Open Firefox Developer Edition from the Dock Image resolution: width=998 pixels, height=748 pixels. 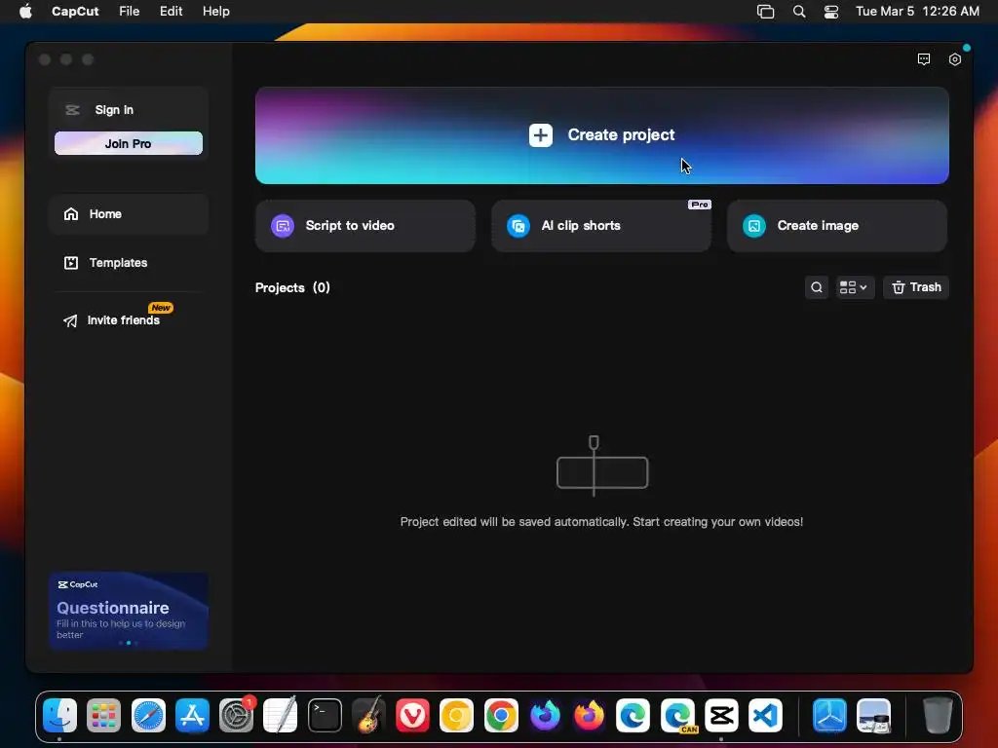[545, 716]
